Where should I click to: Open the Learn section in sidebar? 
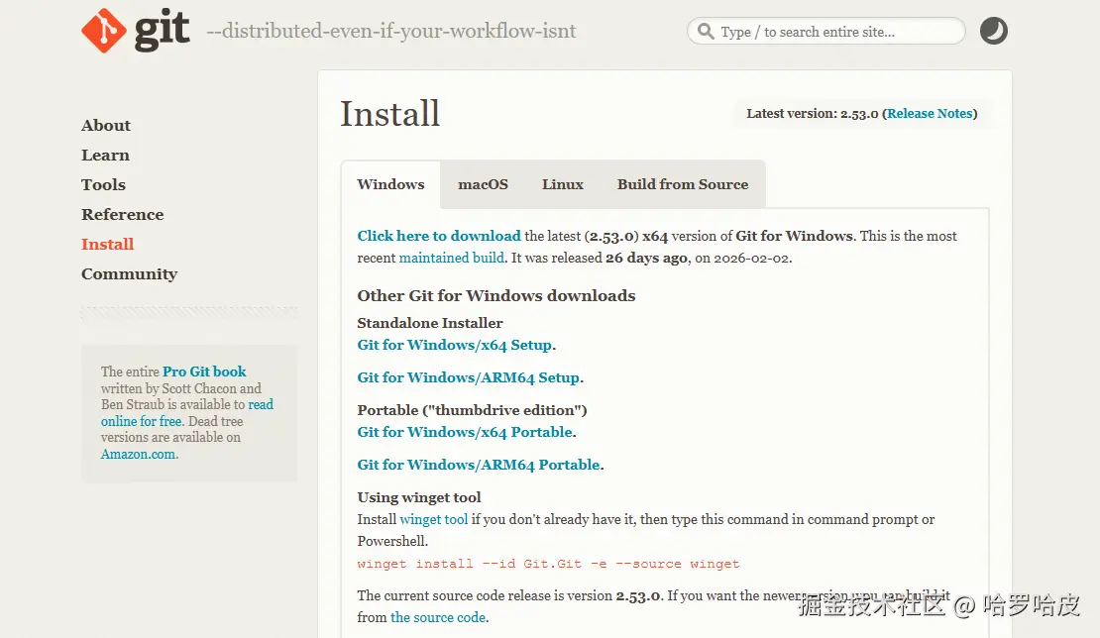105,155
